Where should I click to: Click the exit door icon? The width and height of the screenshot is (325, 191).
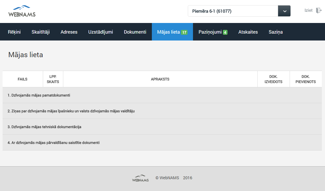pos(318,11)
